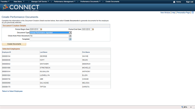Click the Sign out link

coord(190,2)
